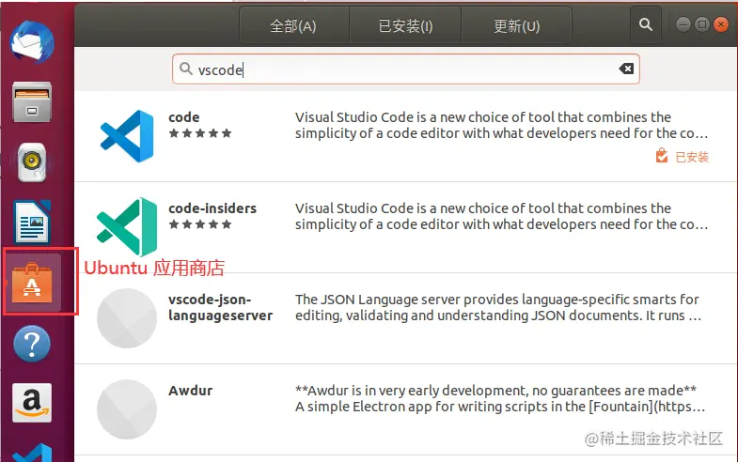The image size is (738, 462).
Task: Click the code-insiders description text
Action: pos(501,216)
